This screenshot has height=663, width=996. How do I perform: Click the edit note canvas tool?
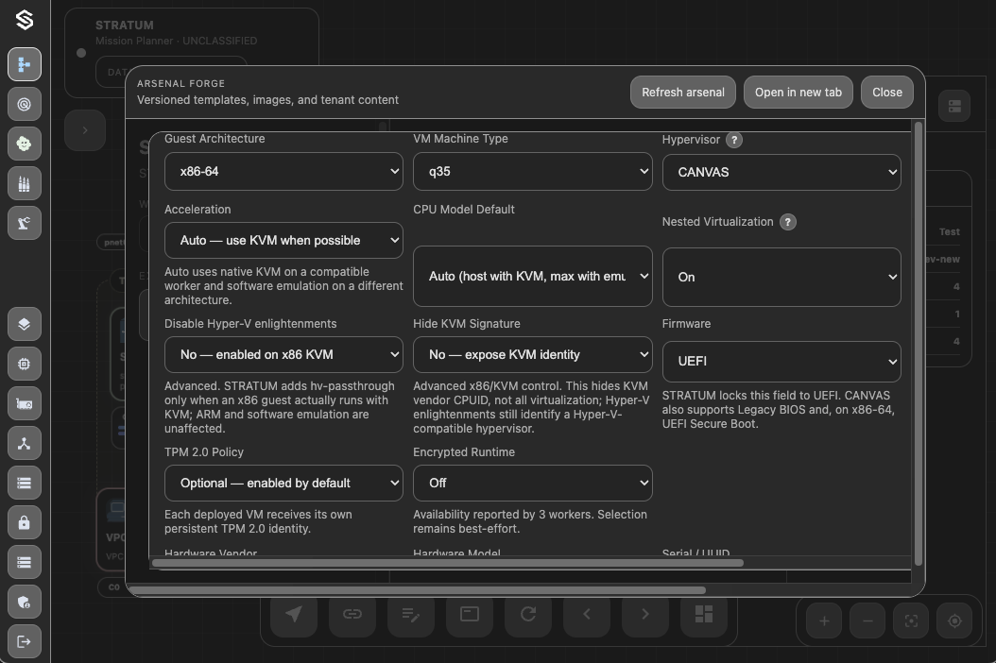(411, 614)
